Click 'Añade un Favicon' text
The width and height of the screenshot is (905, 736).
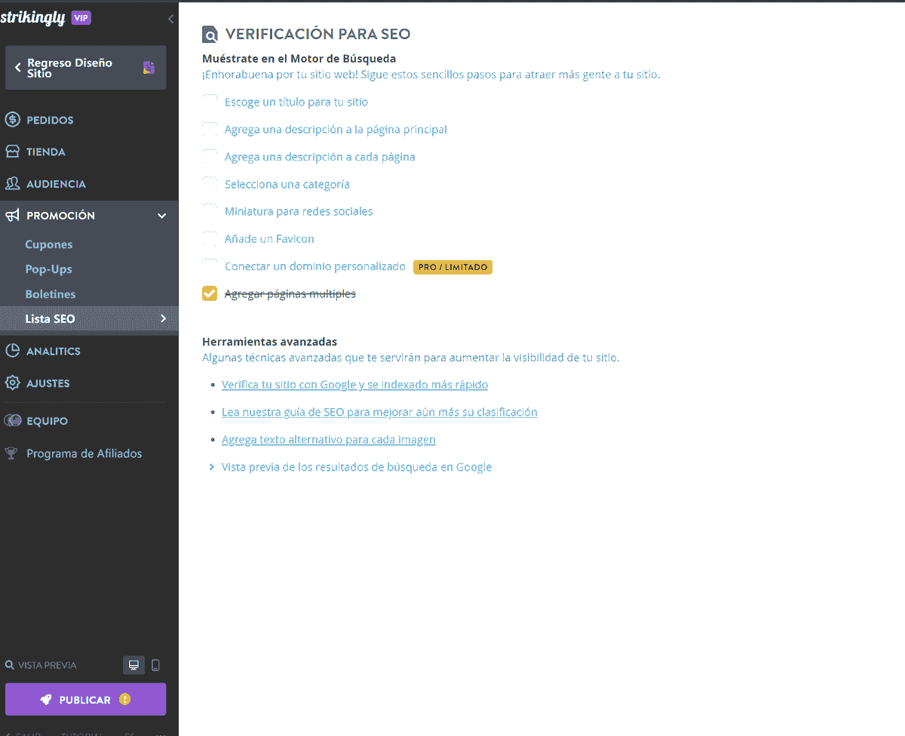pyautogui.click(x=269, y=239)
